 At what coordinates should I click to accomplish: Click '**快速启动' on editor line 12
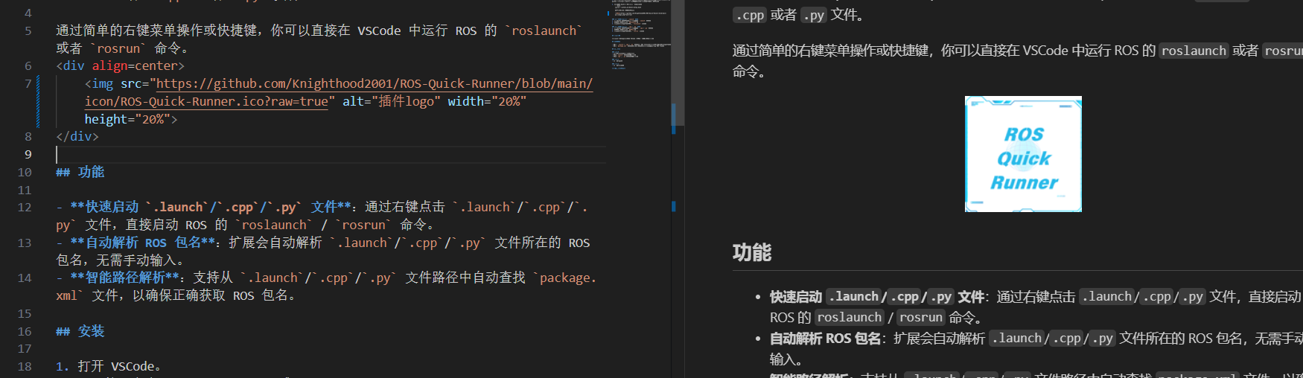pos(105,207)
